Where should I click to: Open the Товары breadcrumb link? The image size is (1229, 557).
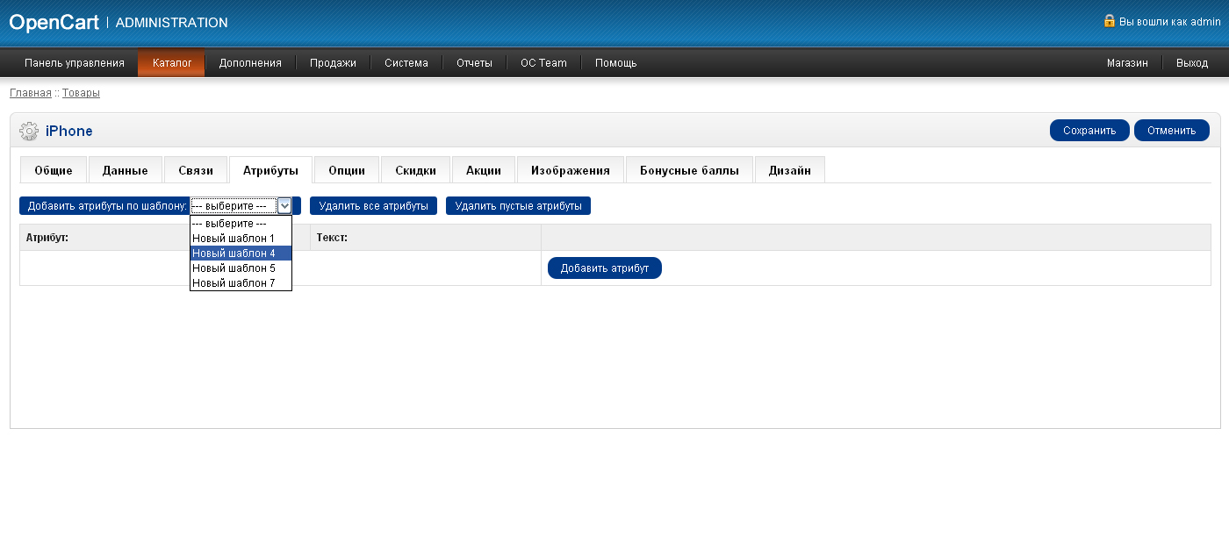[81, 93]
